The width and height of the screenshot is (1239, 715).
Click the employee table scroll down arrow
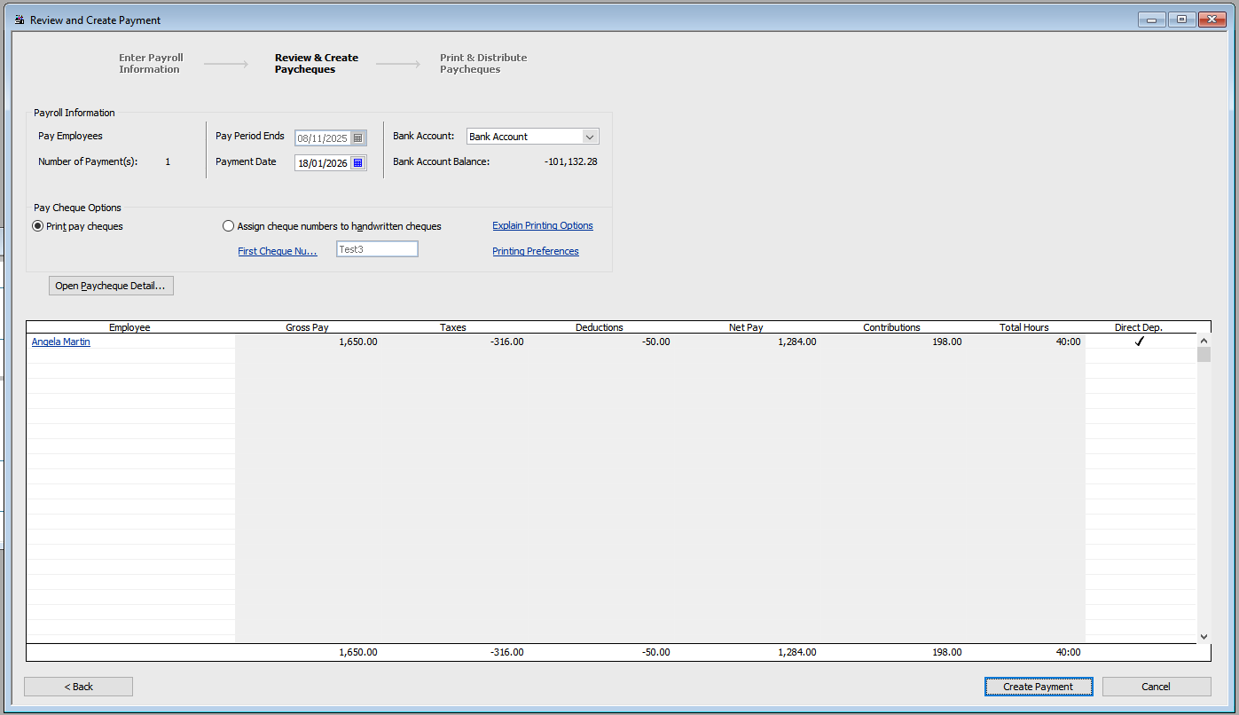1204,636
